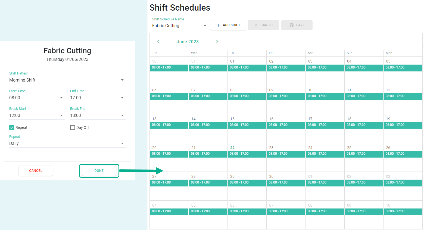Open the End Time dropdown
The width and height of the screenshot is (424, 230).
click(x=98, y=98)
